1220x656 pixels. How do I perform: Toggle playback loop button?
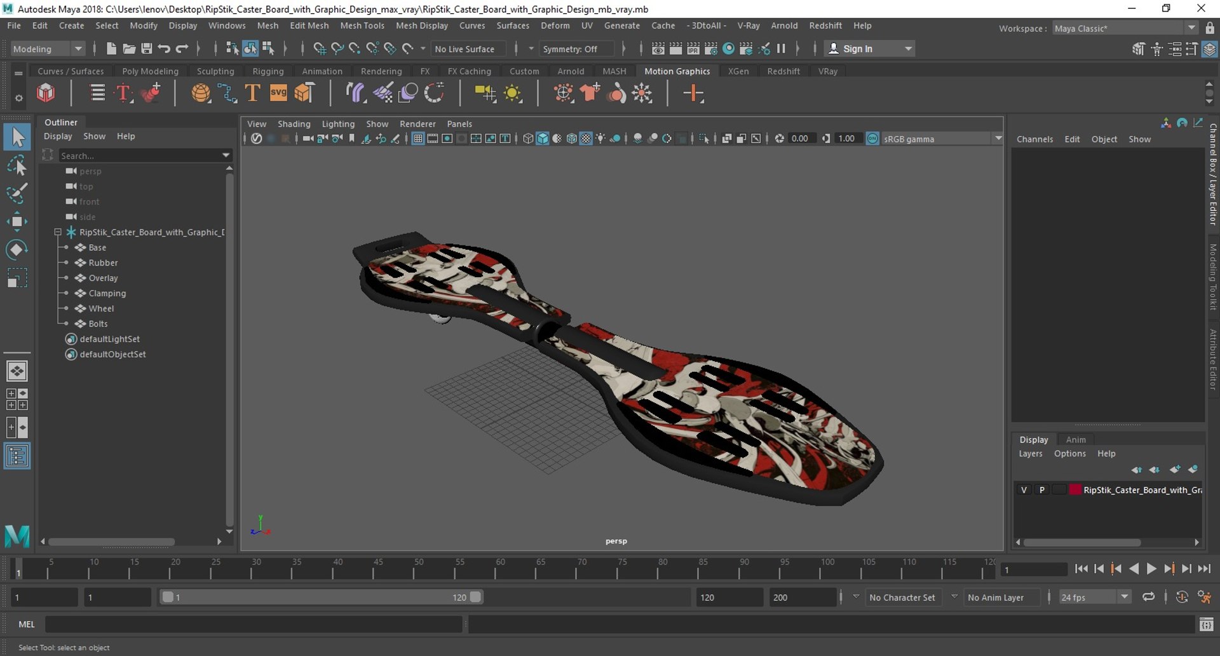click(x=1148, y=597)
